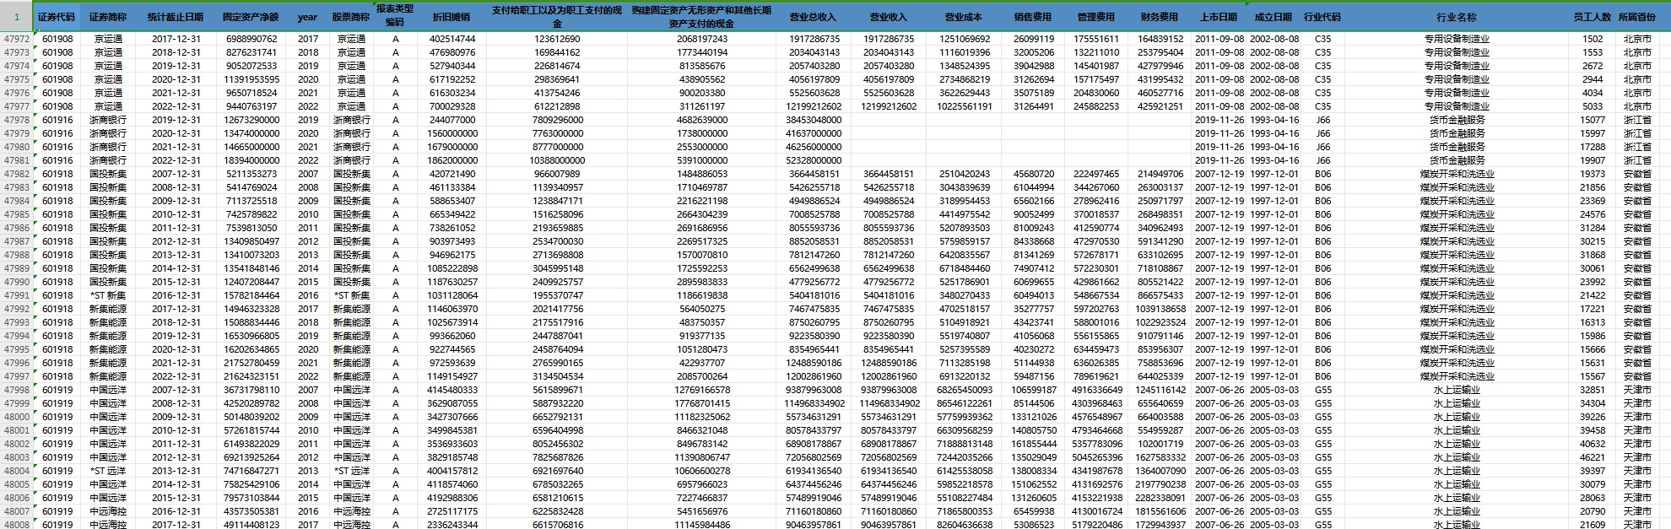
Task: Select the 营业总收入 header cell
Action: (x=814, y=17)
